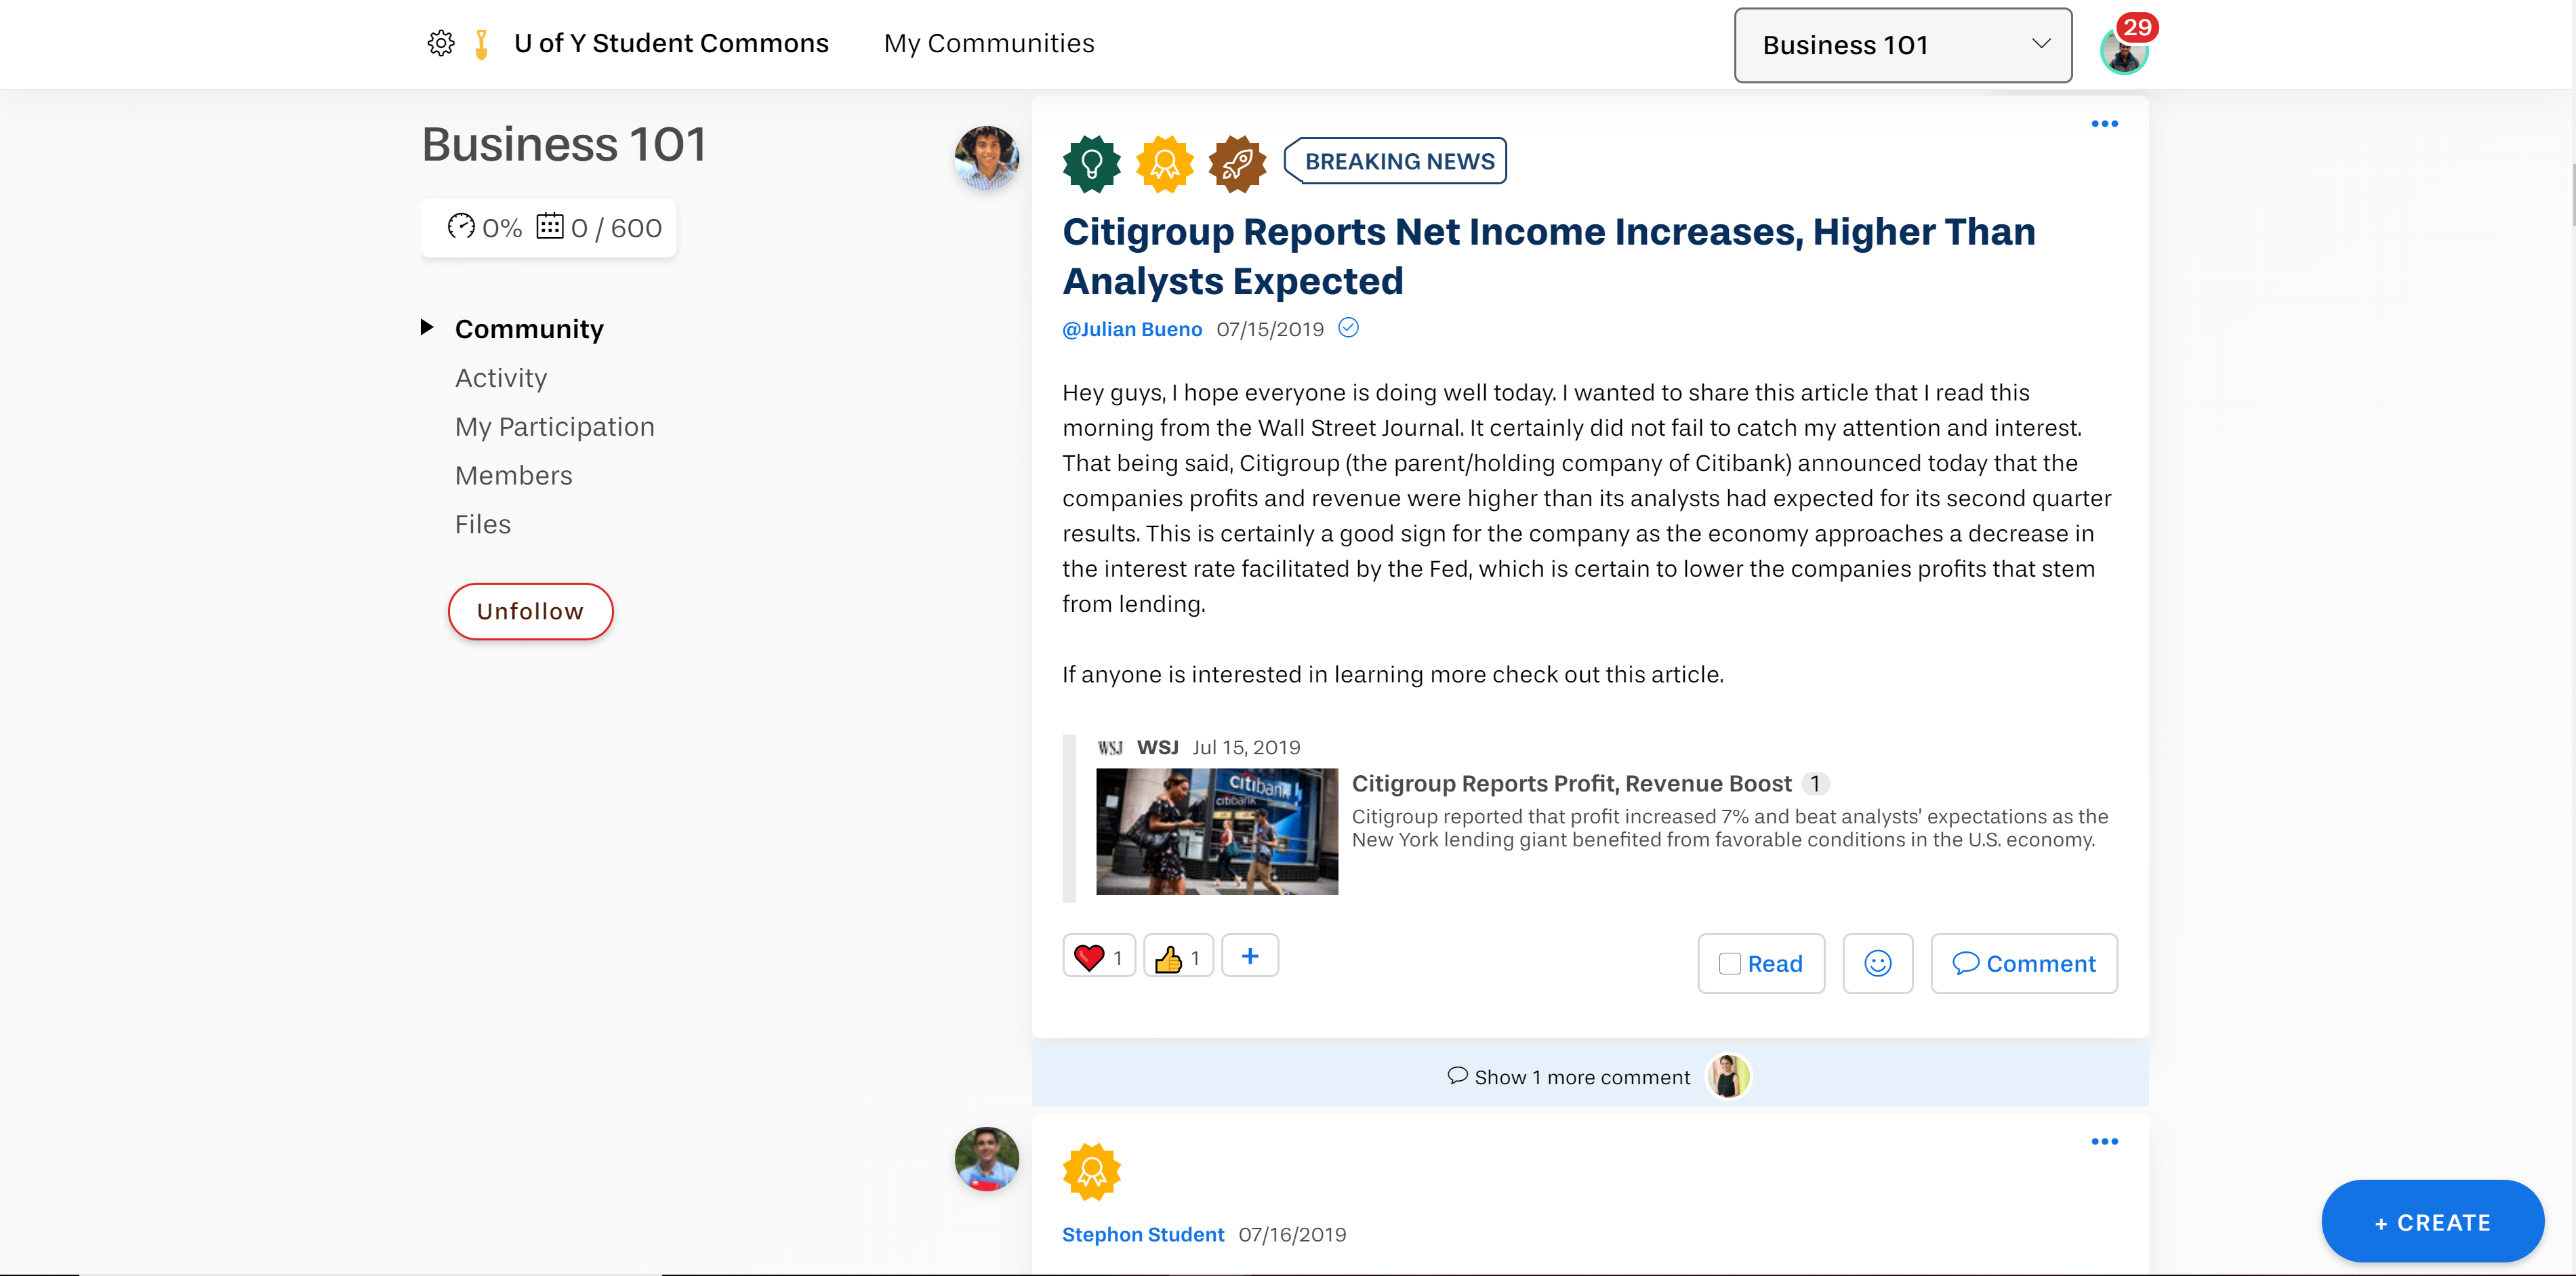This screenshot has height=1276, width=2576.
Task: Unfollow the Business 101 community
Action: click(x=530, y=610)
